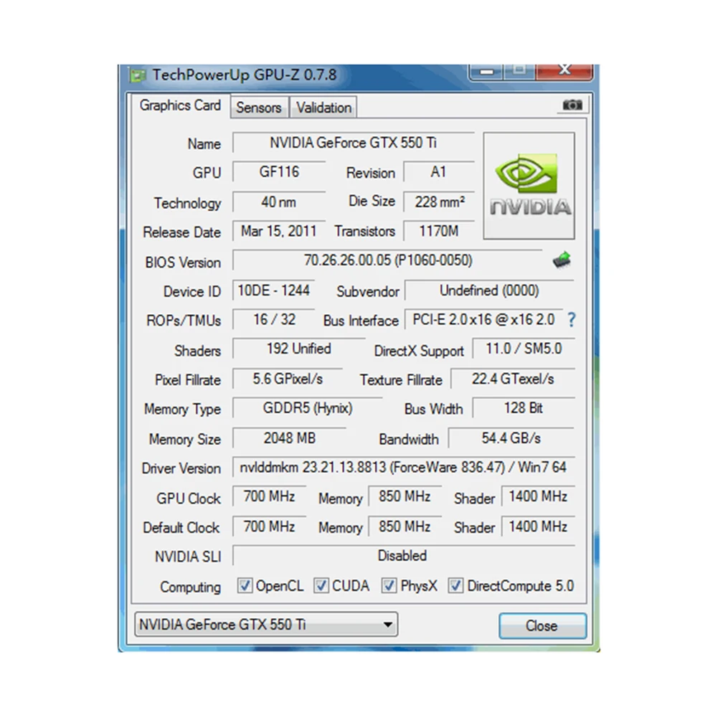Click the GPU field GF116

(x=279, y=172)
